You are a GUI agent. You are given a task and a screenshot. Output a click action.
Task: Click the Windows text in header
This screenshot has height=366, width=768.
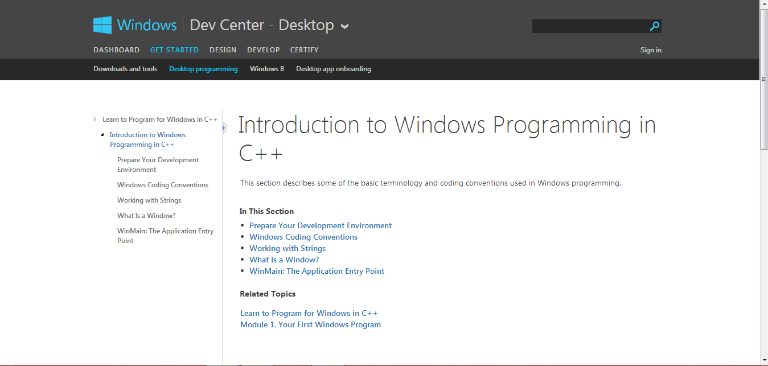[147, 25]
